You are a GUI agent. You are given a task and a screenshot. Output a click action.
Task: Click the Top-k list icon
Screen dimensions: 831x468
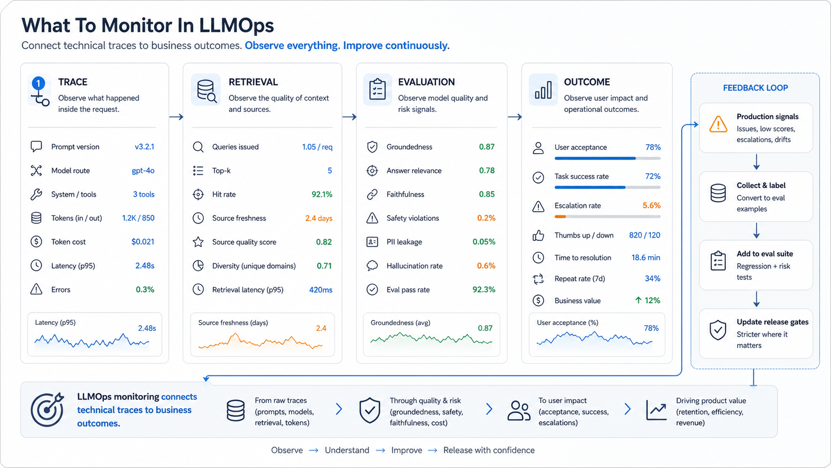pos(198,171)
